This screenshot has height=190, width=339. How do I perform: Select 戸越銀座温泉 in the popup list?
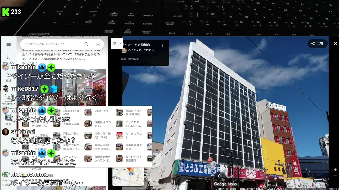click(x=68, y=124)
